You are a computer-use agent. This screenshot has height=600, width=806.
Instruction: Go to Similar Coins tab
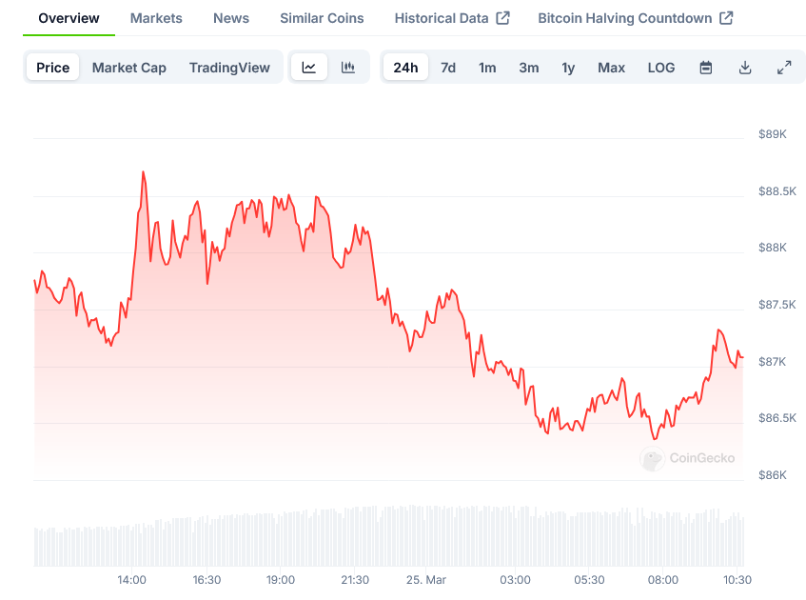[x=322, y=18]
